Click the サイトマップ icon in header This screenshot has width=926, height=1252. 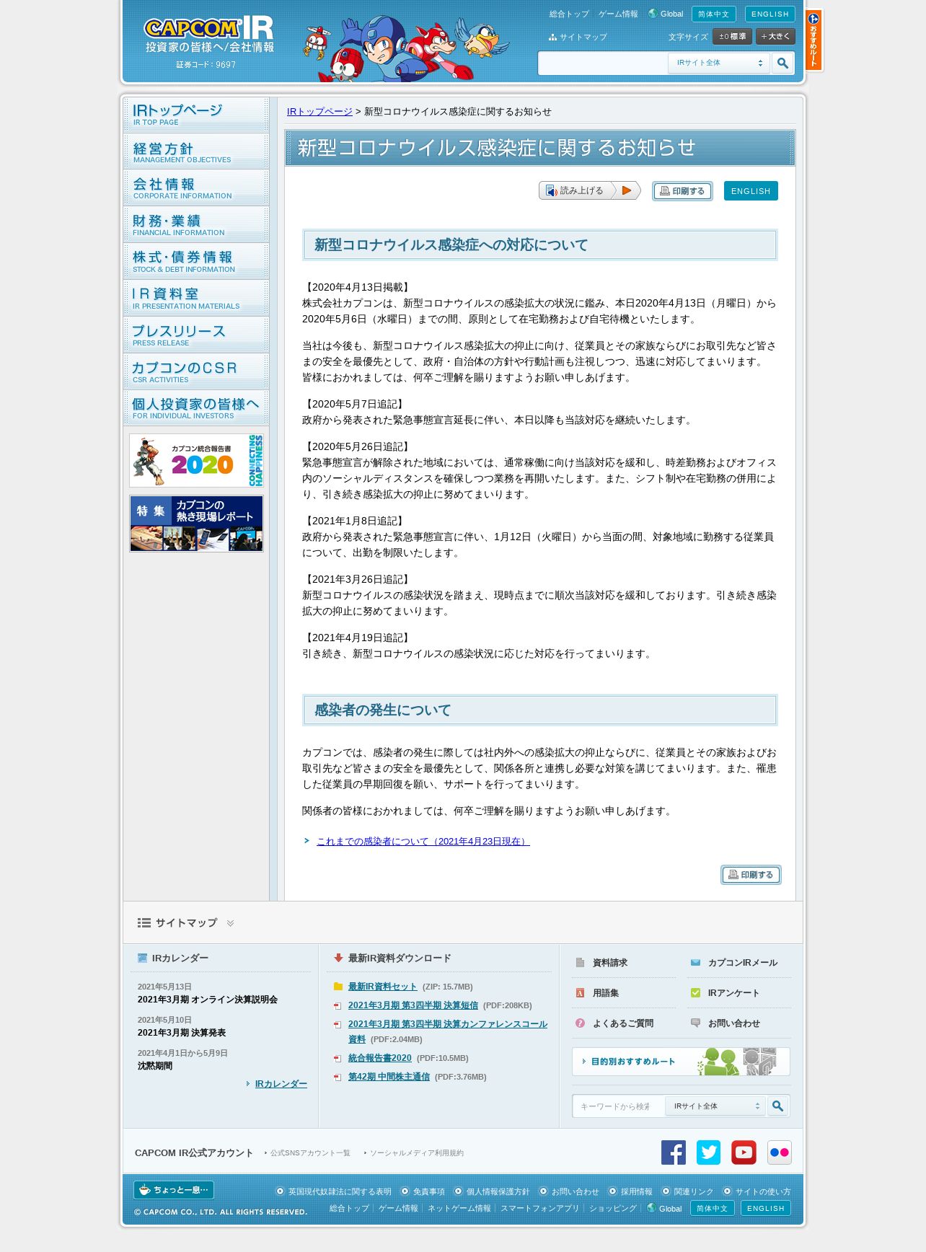click(x=552, y=37)
